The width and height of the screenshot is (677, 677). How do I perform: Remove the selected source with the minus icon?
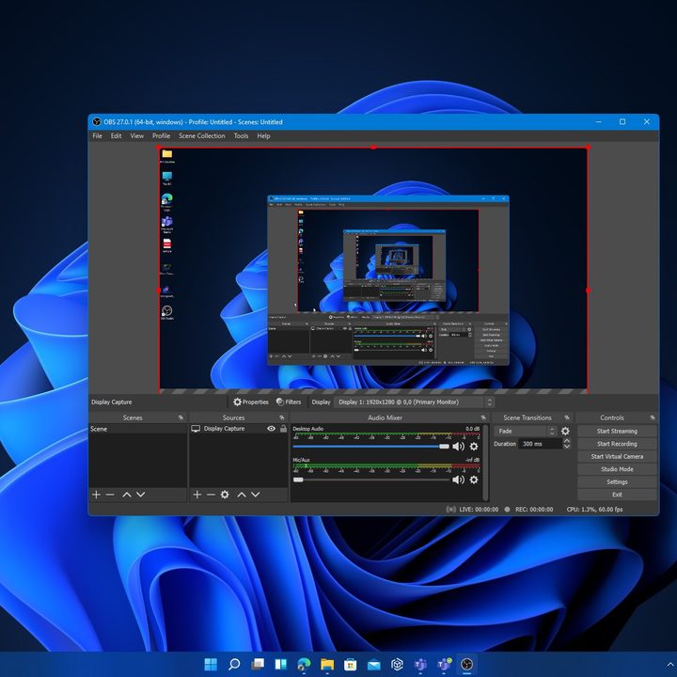tap(211, 495)
